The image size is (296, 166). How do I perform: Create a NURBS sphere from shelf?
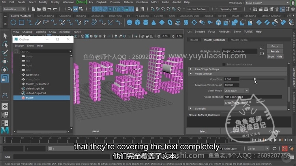pos(129,22)
